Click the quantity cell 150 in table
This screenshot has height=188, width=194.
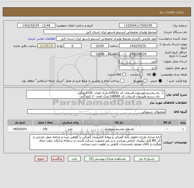tap(45, 129)
